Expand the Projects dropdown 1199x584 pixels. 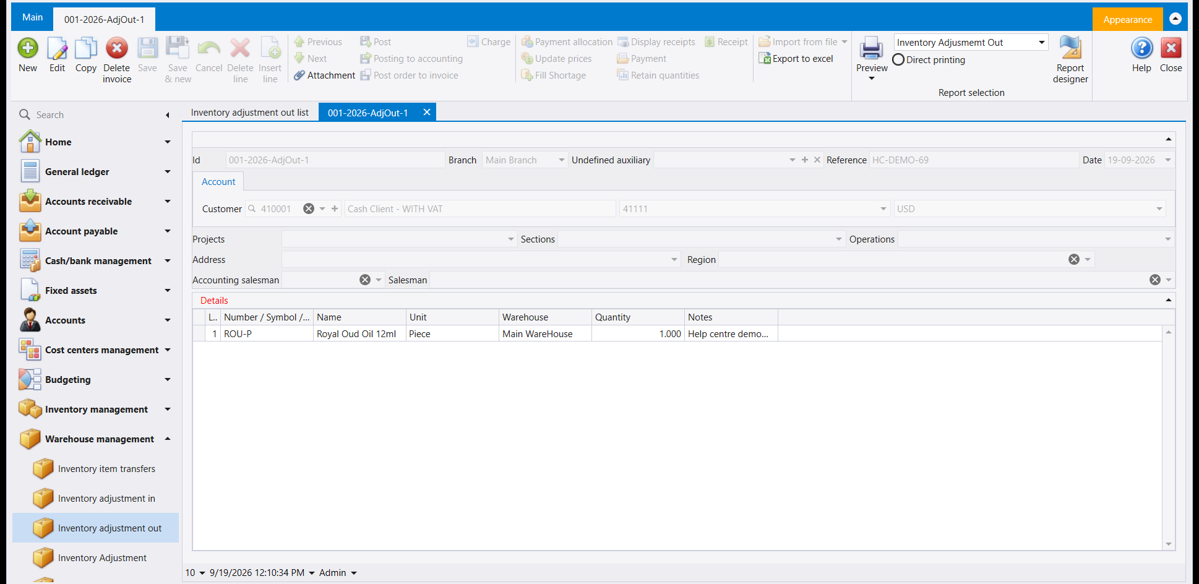pyautogui.click(x=511, y=239)
